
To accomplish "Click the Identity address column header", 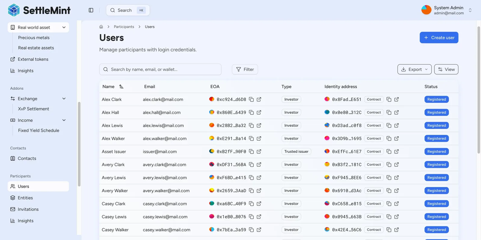I will [341, 87].
